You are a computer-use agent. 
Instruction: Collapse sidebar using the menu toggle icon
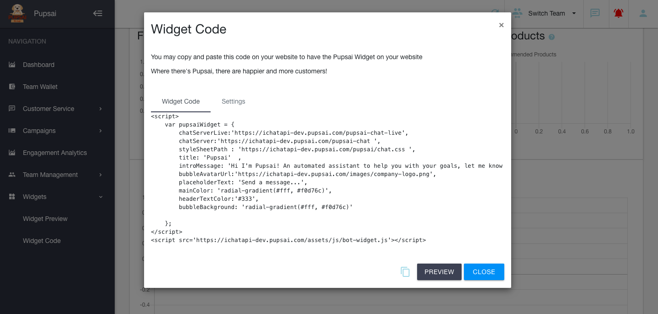pyautogui.click(x=98, y=13)
